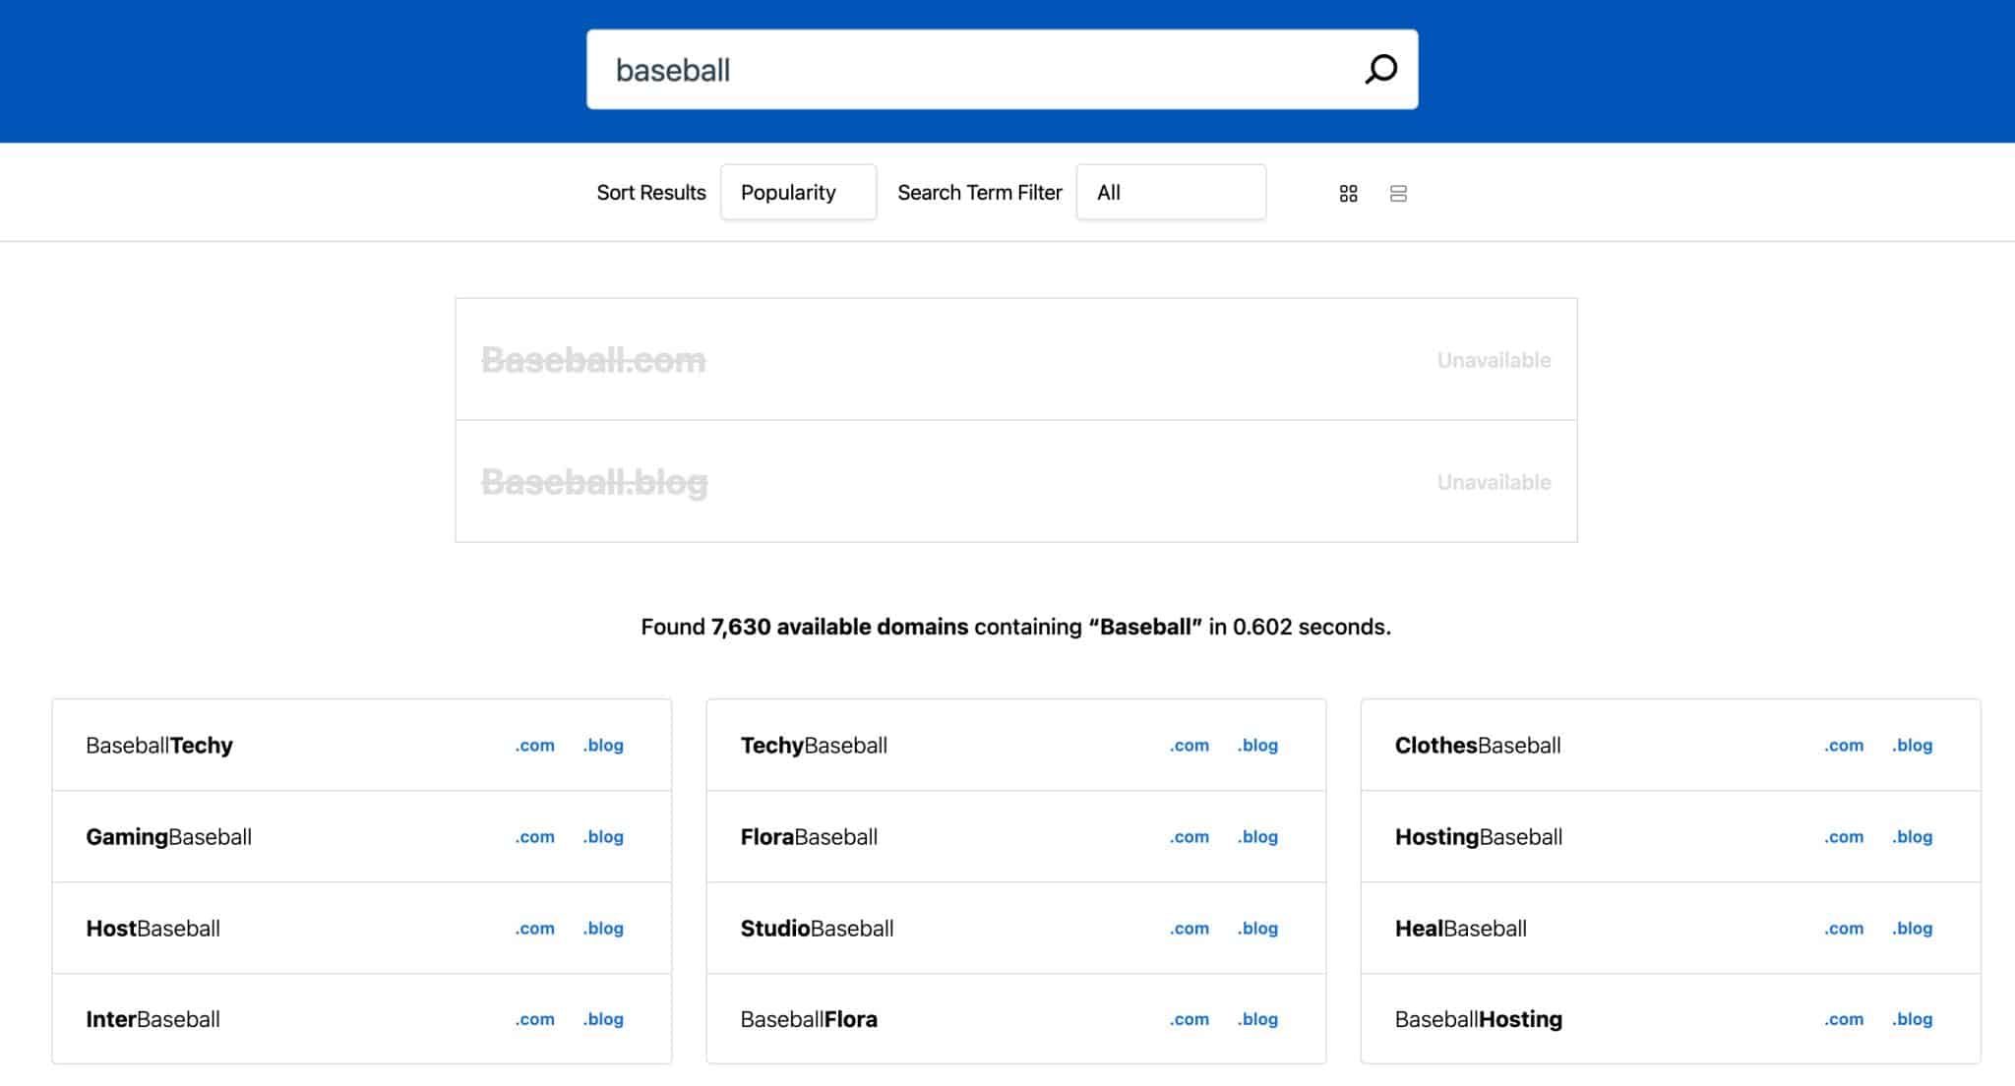Click the ClothesBaseball domain name

(x=1478, y=746)
